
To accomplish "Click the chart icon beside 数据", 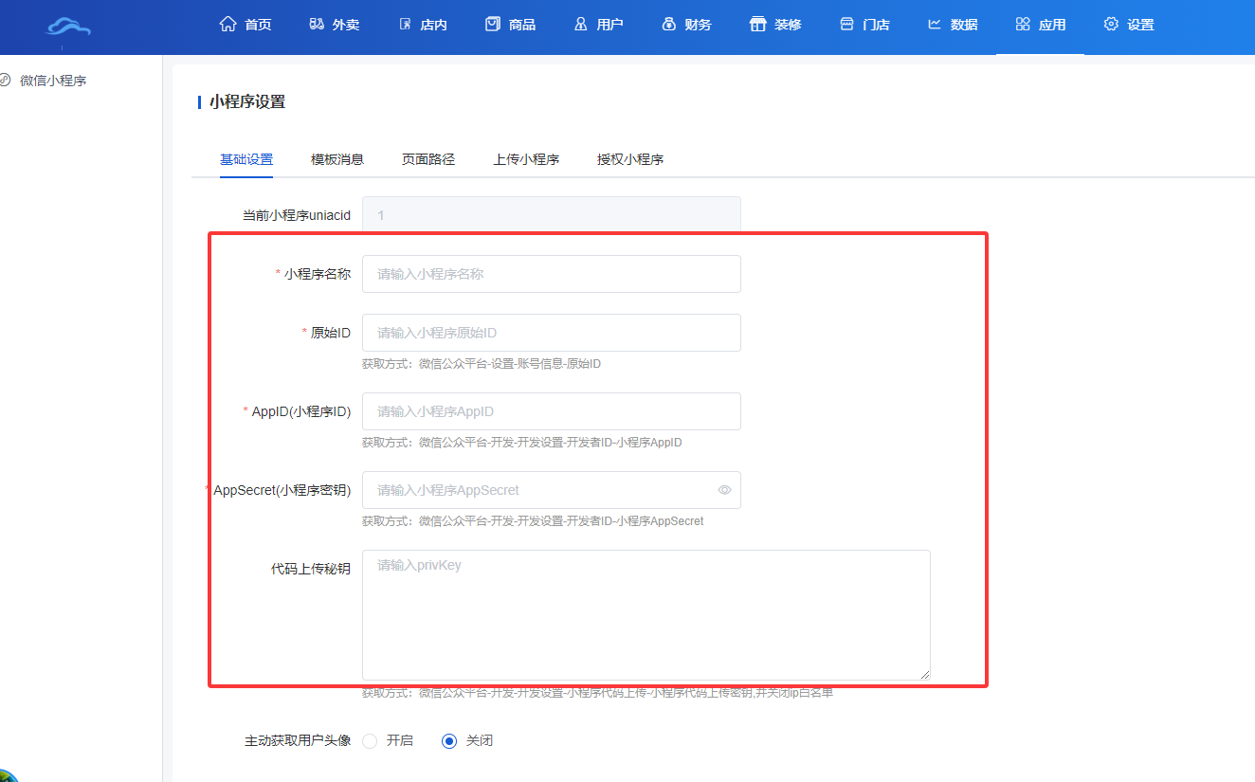I will (x=935, y=24).
